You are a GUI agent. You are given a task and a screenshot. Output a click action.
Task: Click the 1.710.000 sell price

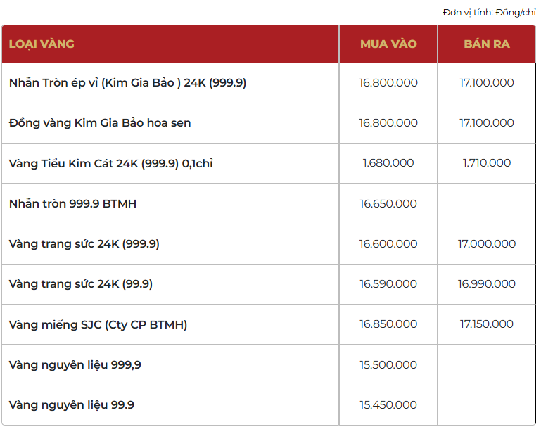(x=487, y=163)
